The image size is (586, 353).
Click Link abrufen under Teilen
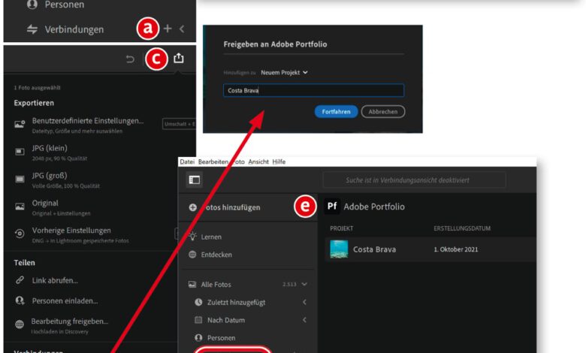(55, 281)
